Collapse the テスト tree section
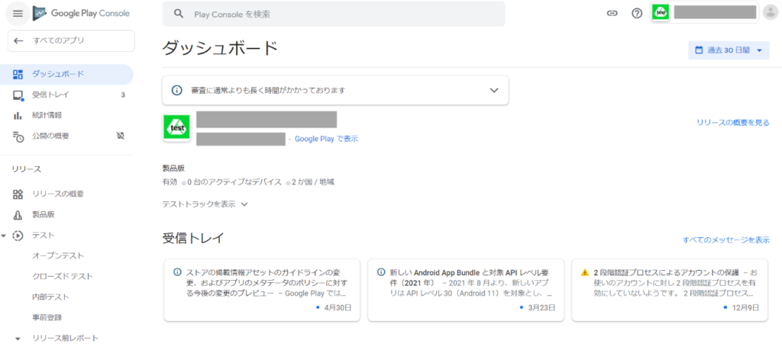 (x=5, y=236)
